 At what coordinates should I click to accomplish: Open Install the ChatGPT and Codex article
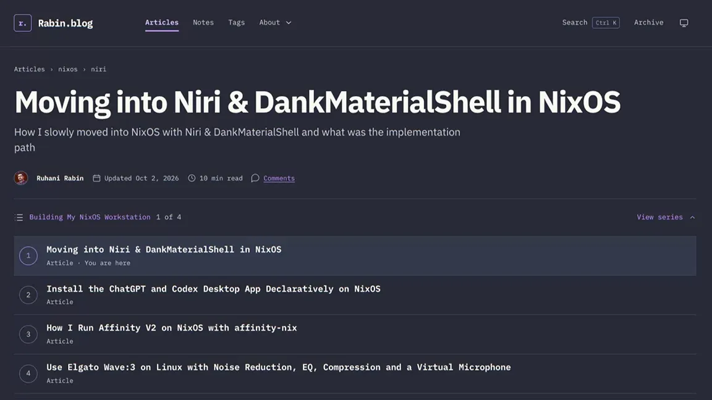point(213,289)
